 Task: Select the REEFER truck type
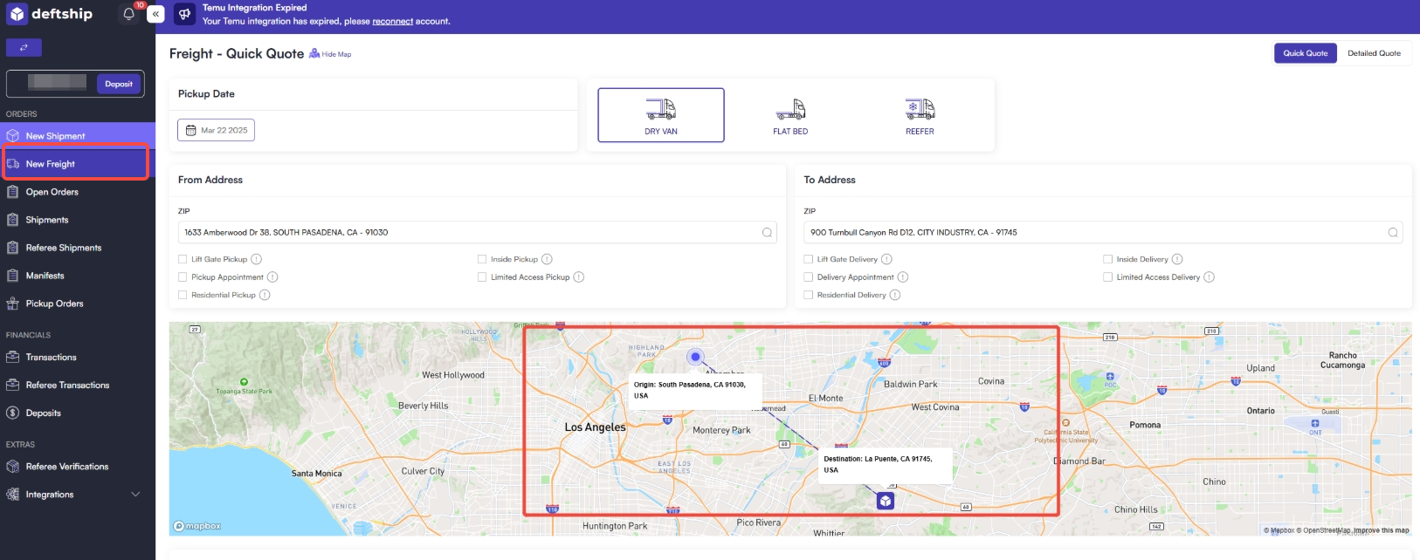click(x=920, y=115)
